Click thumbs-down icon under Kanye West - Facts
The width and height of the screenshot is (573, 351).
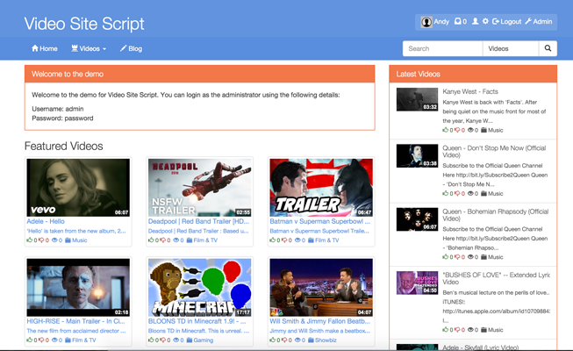tap(457, 130)
